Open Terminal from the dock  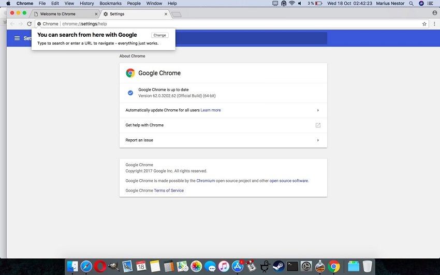[292, 266]
